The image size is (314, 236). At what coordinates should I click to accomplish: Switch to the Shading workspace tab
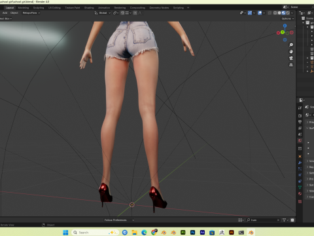89,8
